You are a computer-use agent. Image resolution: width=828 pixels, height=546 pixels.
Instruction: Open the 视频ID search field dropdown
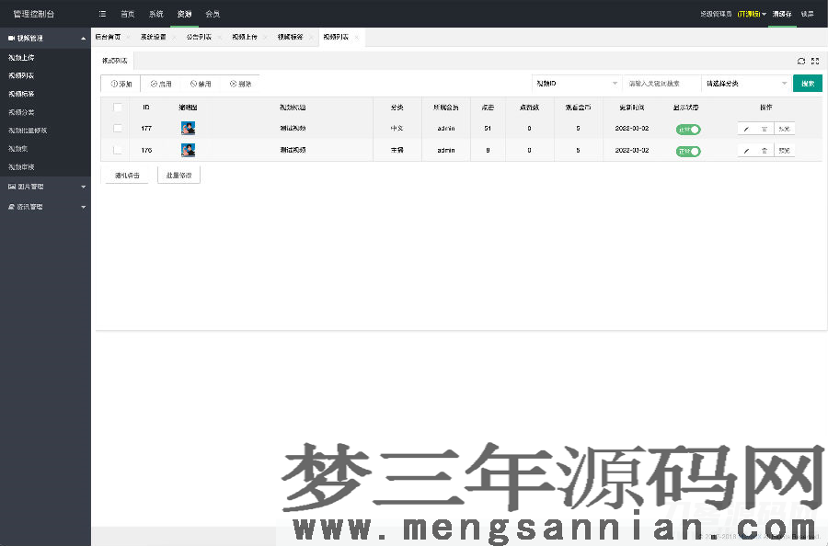click(x=576, y=84)
